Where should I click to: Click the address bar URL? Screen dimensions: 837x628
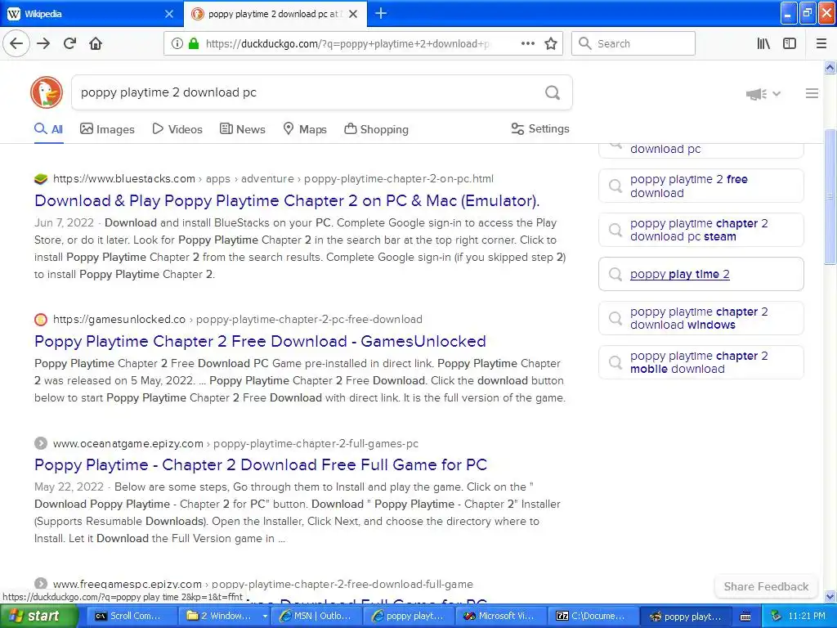pos(347,44)
